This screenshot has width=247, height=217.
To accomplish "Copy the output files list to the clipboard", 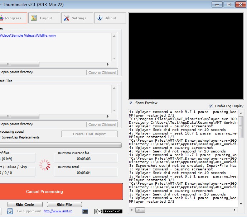I will (102, 125).
